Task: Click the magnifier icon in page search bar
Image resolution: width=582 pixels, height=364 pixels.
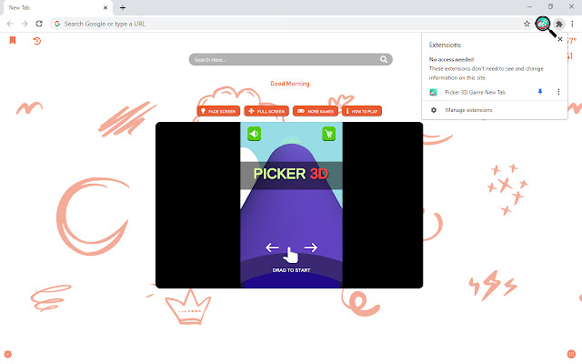Action: pos(384,59)
